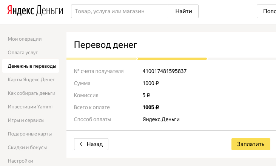This screenshot has height=166, width=276.
Task: Click the Комиссия value 5 ₽
Action: click(146, 95)
